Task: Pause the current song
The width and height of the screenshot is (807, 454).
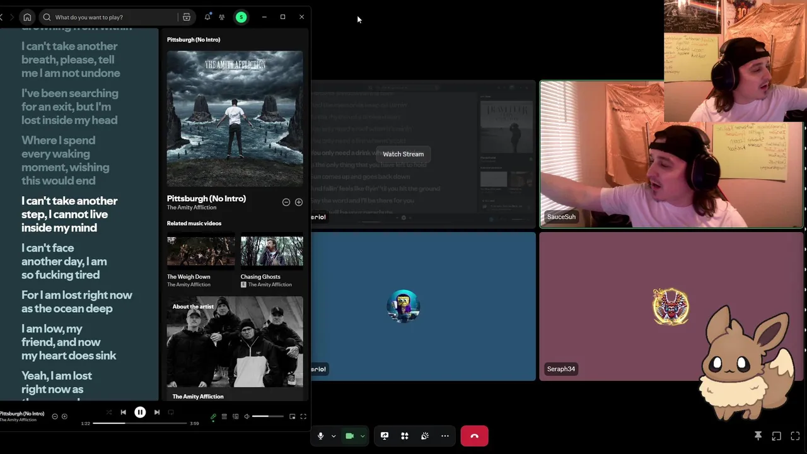Action: [x=140, y=412]
